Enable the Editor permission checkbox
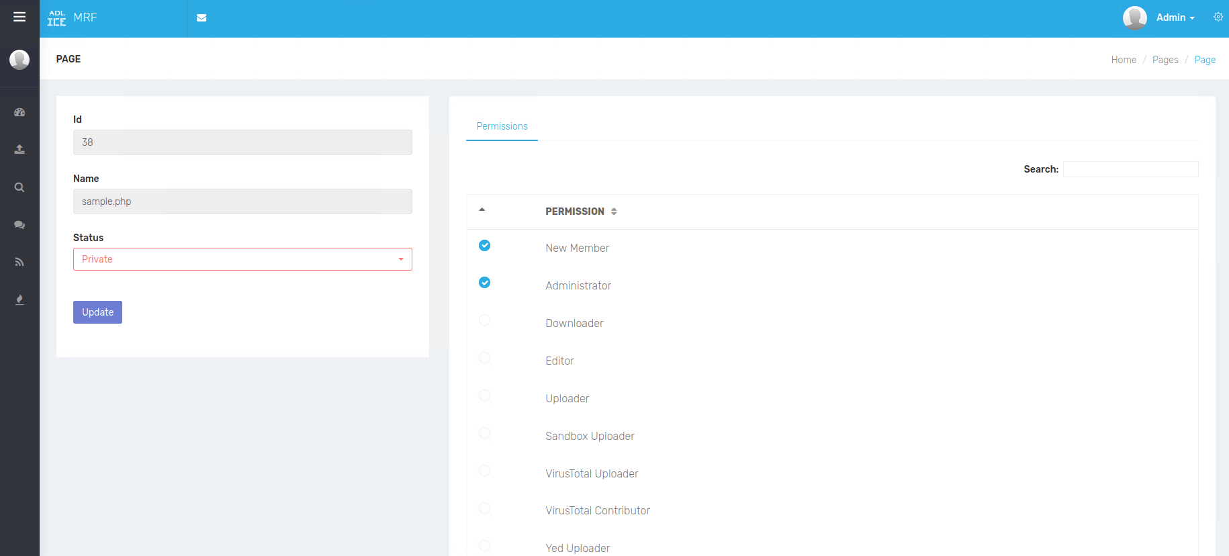The height and width of the screenshot is (556, 1229). point(484,358)
